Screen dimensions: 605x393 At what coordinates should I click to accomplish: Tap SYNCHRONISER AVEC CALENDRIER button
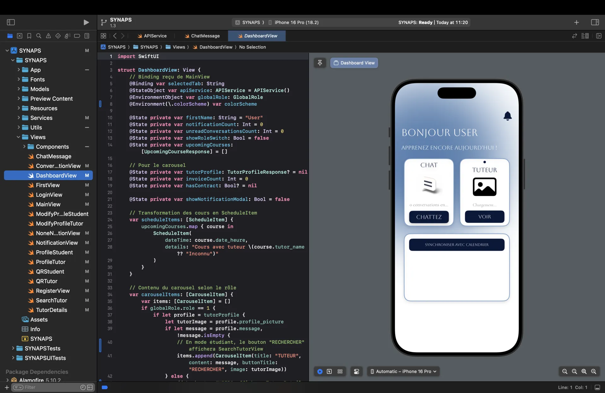pyautogui.click(x=457, y=245)
